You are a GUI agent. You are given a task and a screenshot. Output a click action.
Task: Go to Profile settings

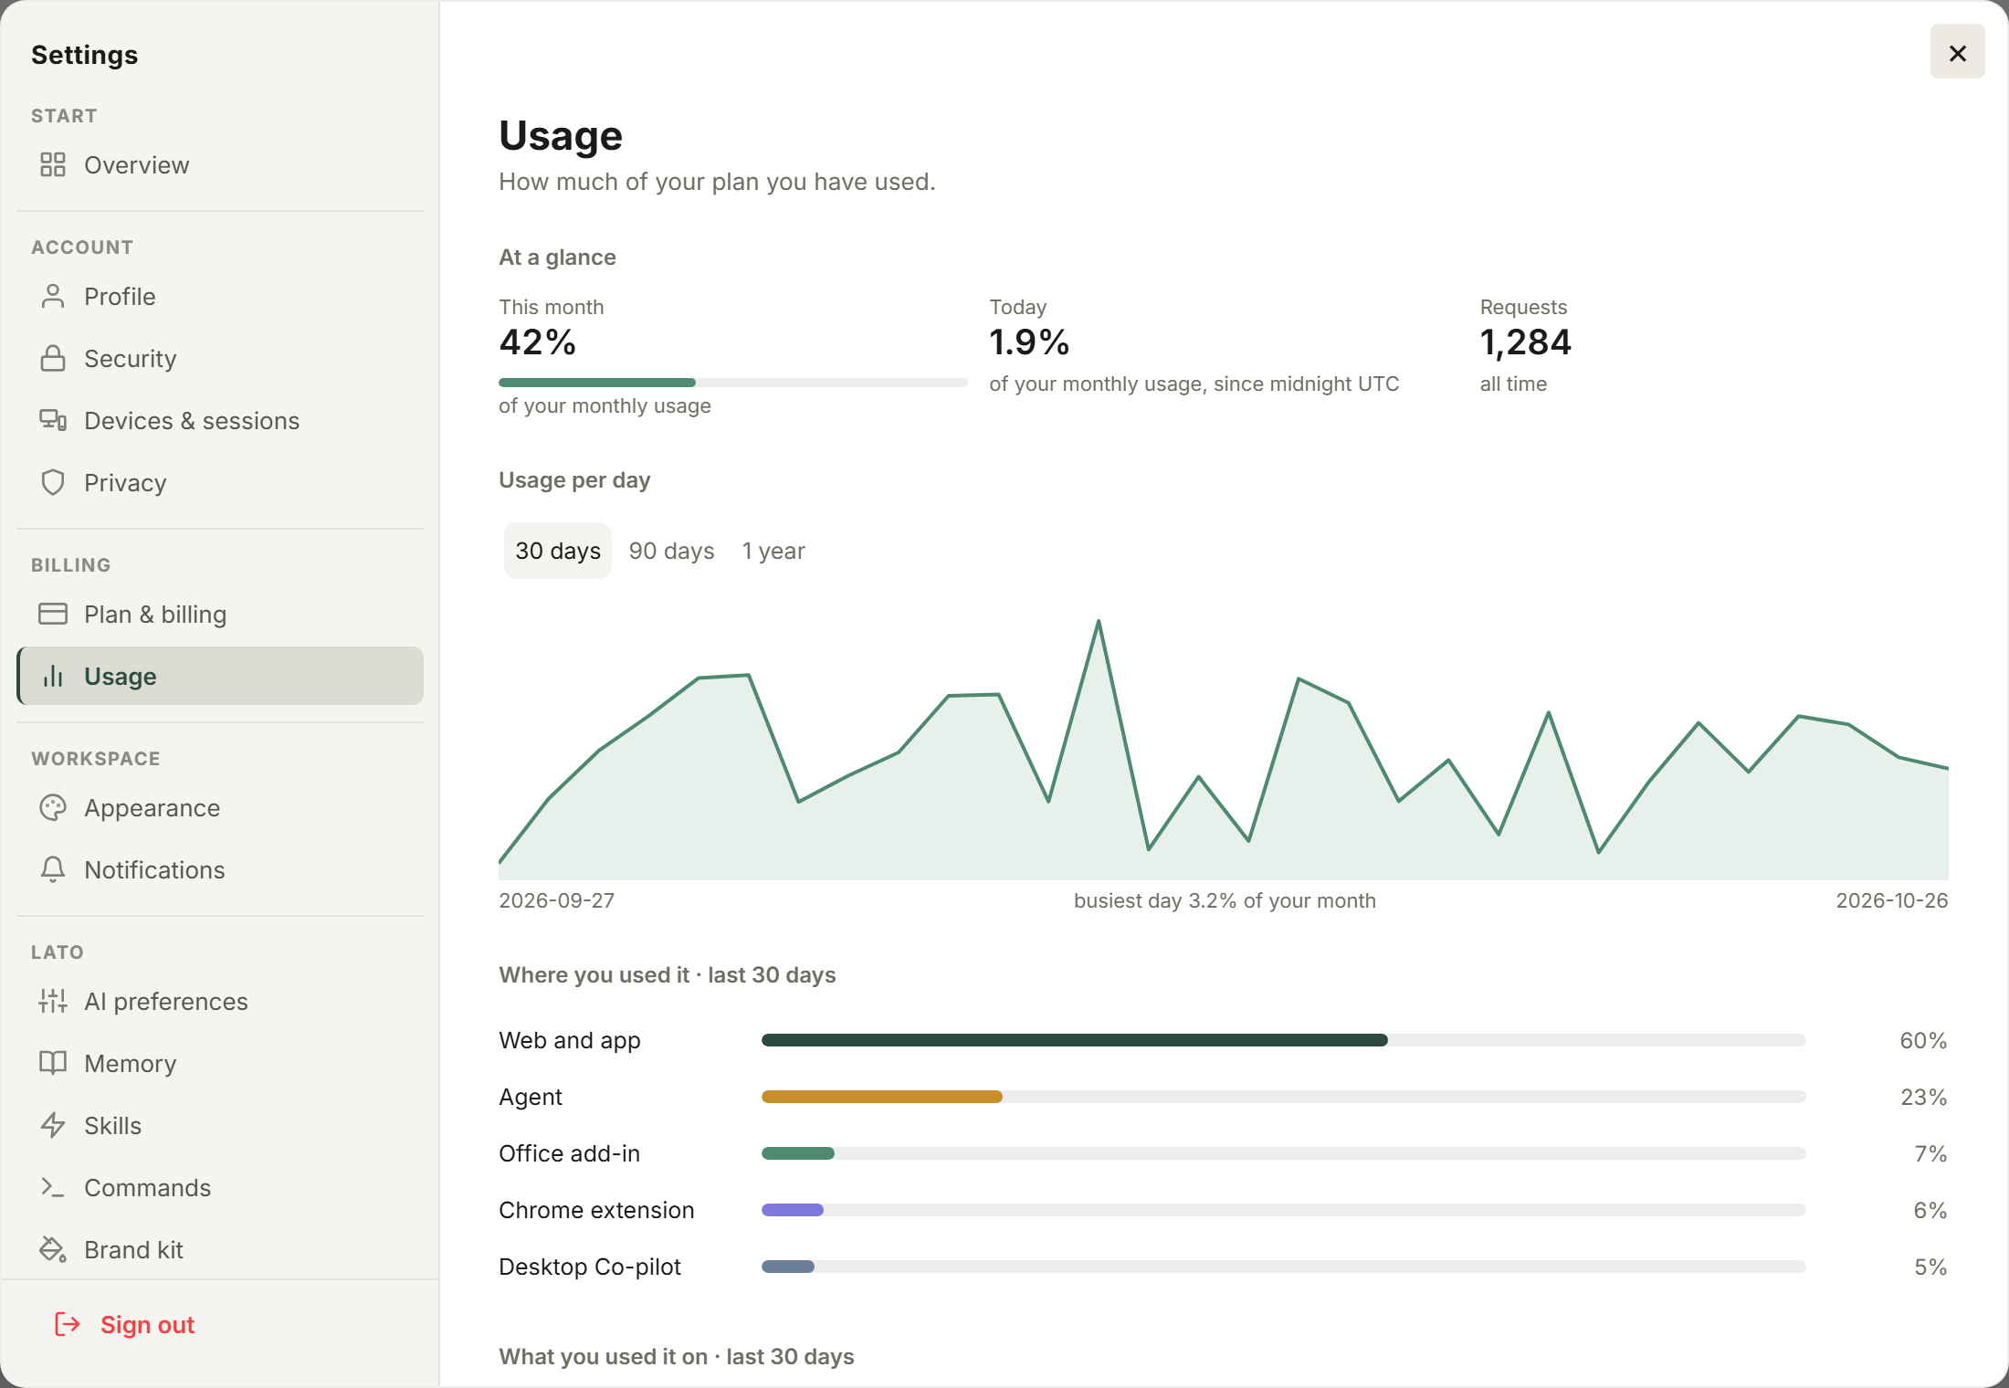coord(220,297)
